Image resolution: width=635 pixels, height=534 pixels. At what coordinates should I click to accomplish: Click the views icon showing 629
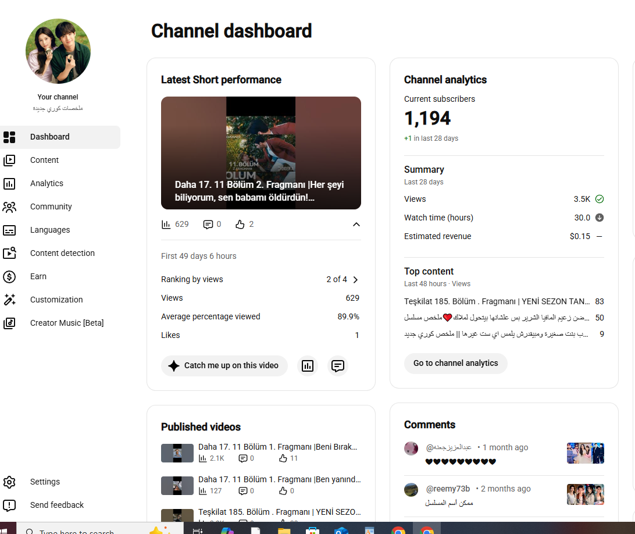click(x=166, y=225)
